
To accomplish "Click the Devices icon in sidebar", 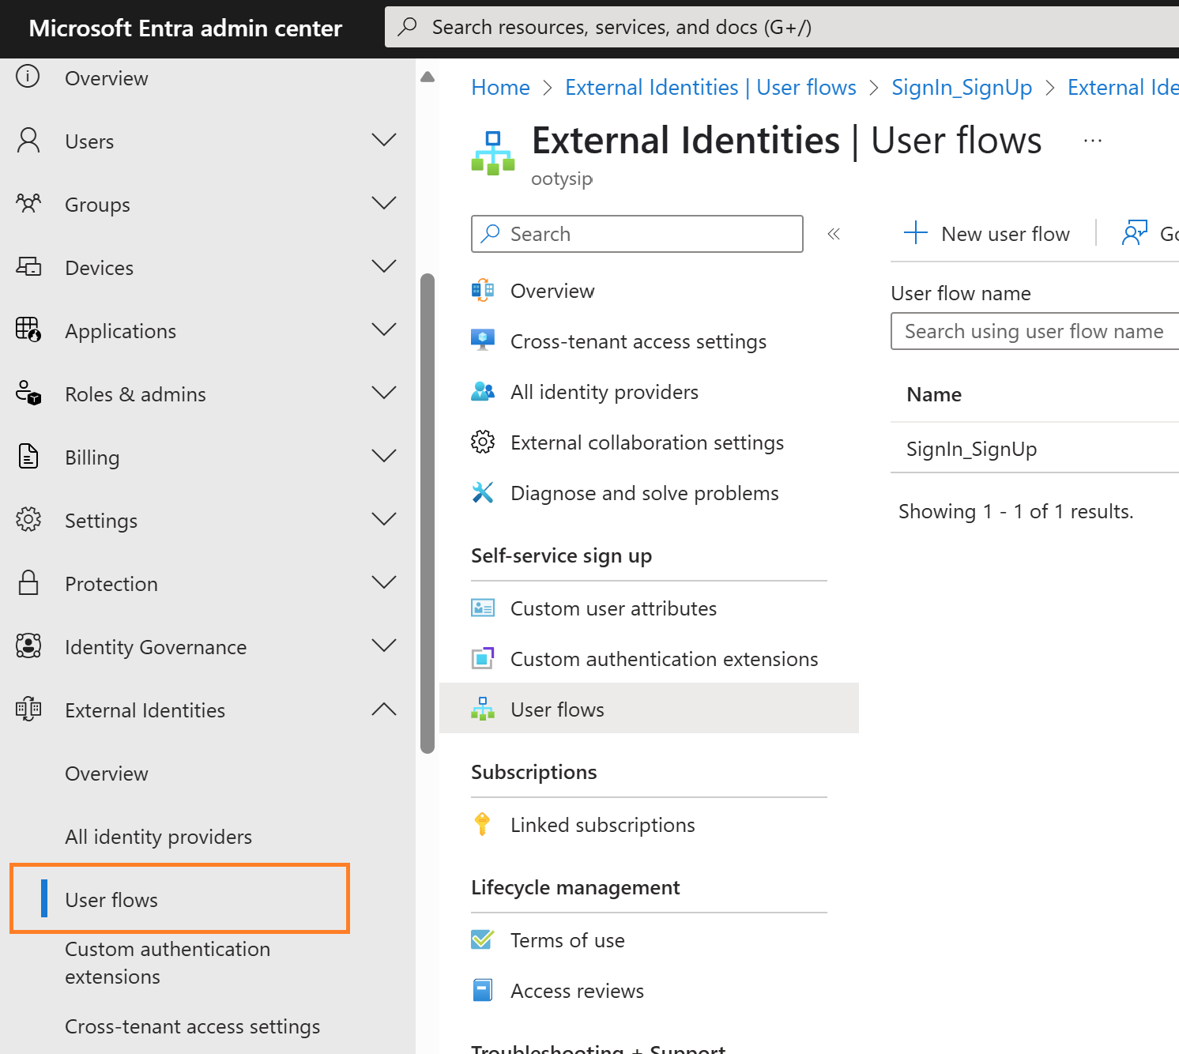I will click(28, 267).
